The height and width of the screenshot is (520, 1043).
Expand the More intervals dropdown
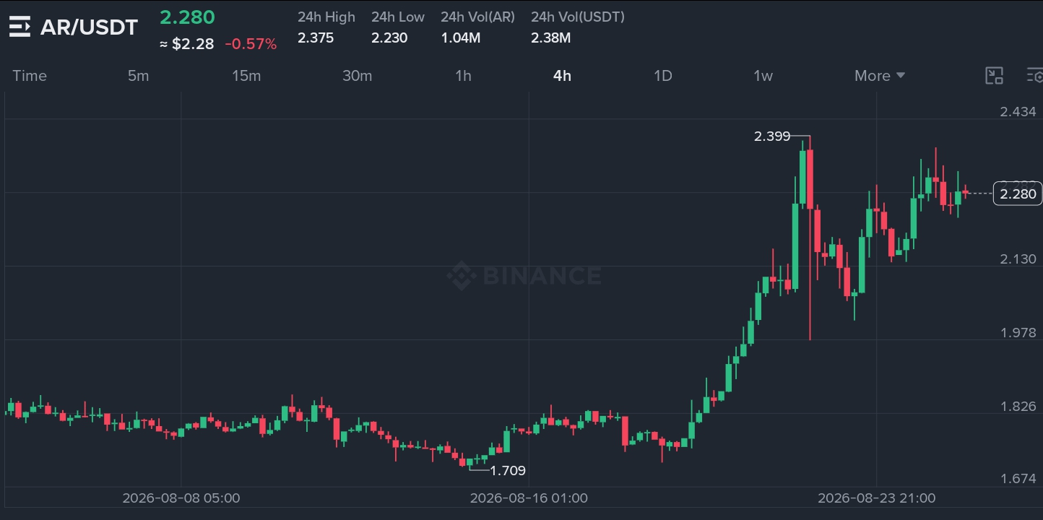[880, 76]
